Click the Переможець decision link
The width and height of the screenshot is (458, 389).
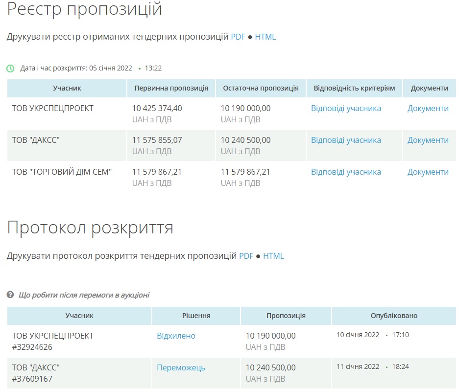point(181,367)
